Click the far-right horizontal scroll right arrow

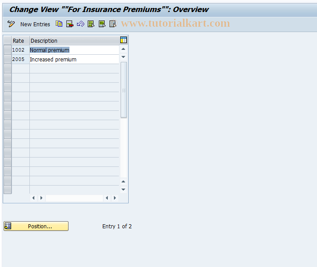tap(115, 198)
